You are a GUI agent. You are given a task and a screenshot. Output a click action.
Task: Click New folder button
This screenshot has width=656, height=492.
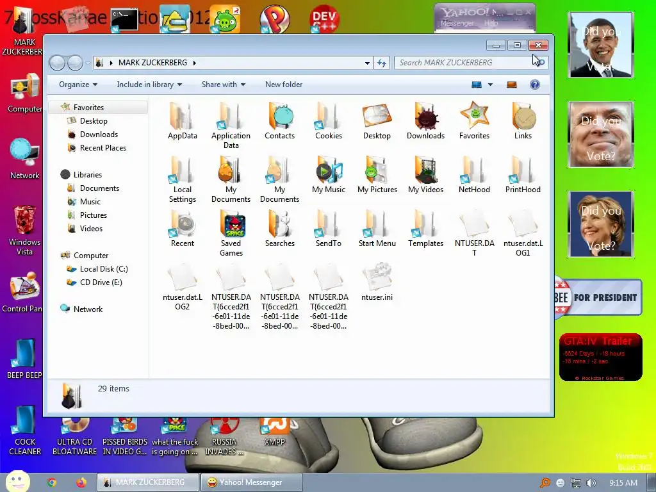[284, 85]
